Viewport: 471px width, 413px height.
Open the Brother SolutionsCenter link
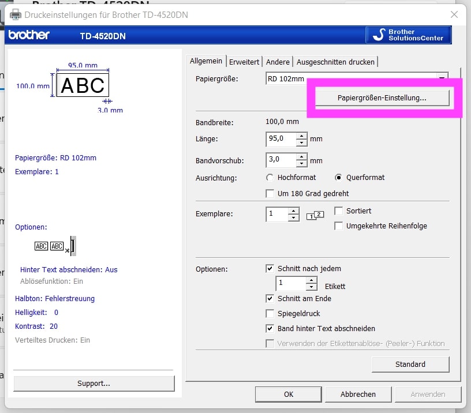(x=409, y=35)
